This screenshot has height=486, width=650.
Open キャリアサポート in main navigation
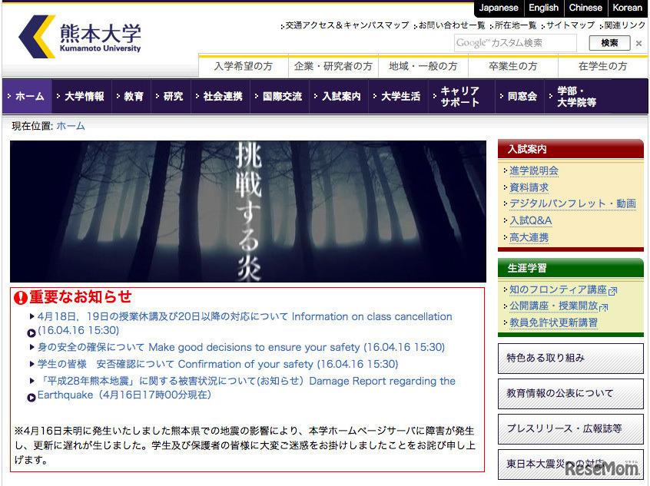point(462,96)
